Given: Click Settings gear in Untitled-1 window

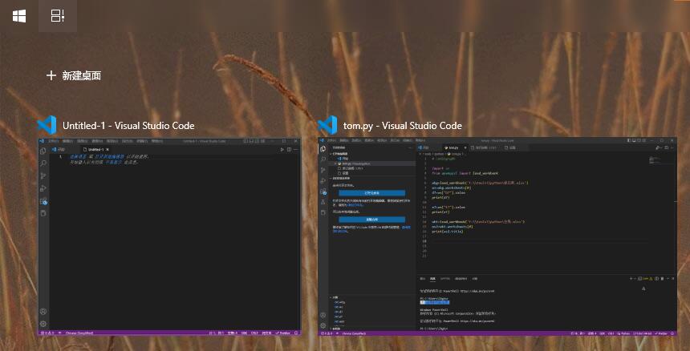Looking at the screenshot, I should pyautogui.click(x=43, y=324).
